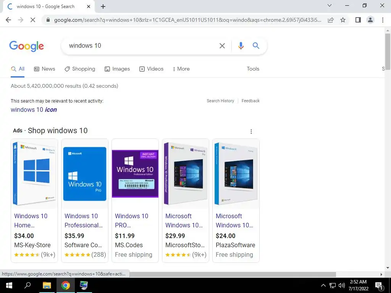Open PlazaSoftware Windows 10 Home thumbnail
This screenshot has height=293, width=391.
point(236,174)
